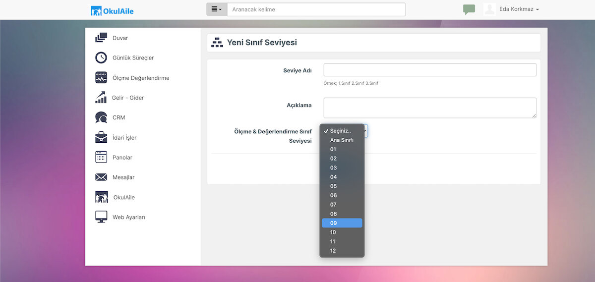Expand the Eda Korkmaz user menu
Screen dimensions: 595x282
click(519, 9)
